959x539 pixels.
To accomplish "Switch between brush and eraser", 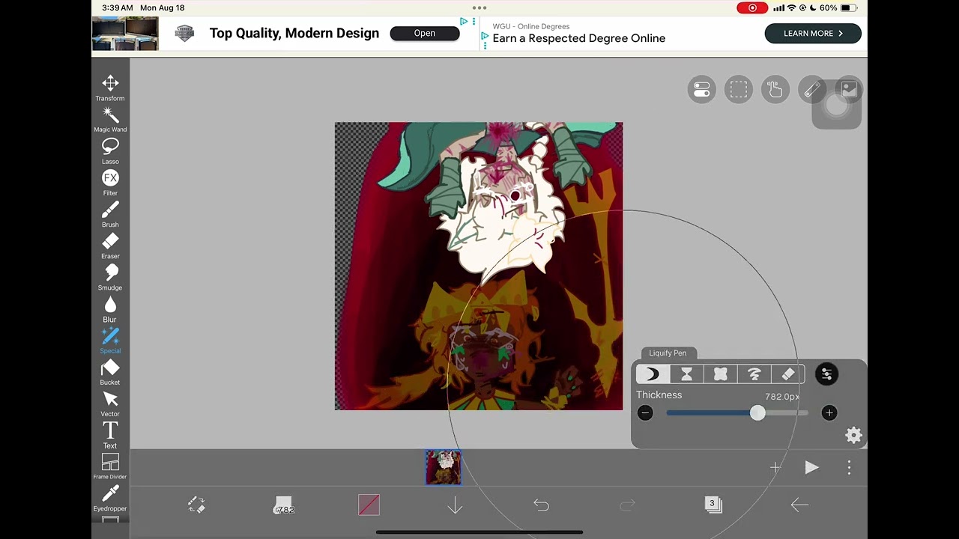I will pos(196,505).
